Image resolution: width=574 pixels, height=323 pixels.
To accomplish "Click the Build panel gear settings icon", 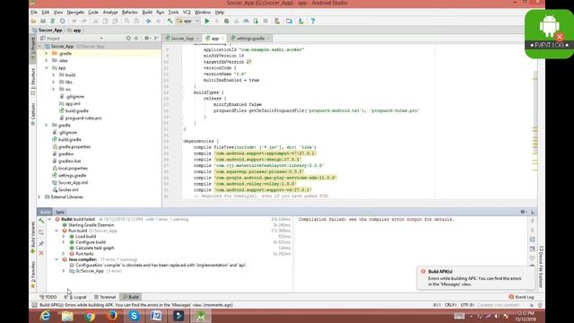I will pyautogui.click(x=523, y=212).
